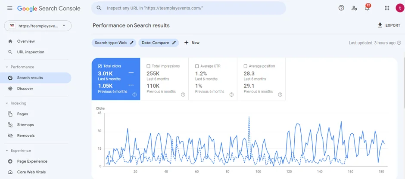The width and height of the screenshot is (405, 179).
Task: Open Average CTR help icon
Action: tap(231, 95)
